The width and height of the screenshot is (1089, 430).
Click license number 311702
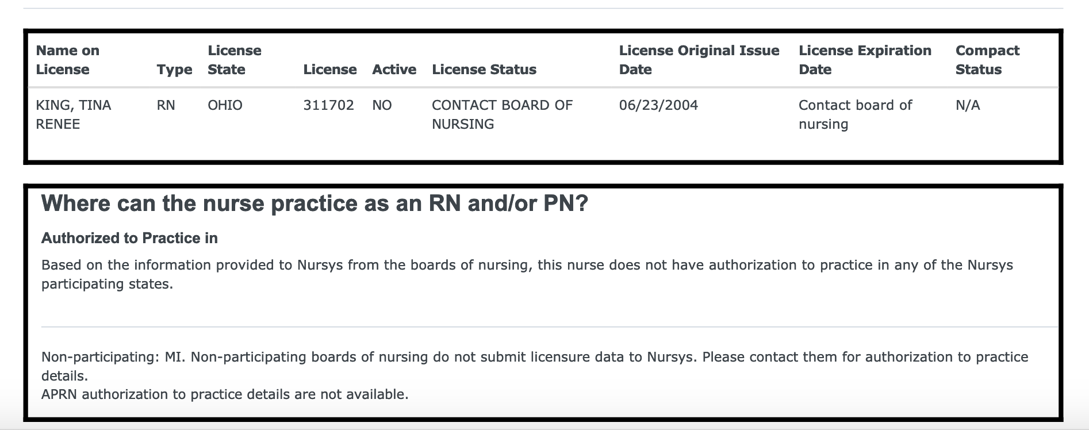pyautogui.click(x=328, y=105)
